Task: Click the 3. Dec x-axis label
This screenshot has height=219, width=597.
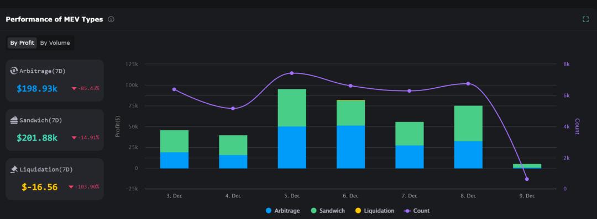Action: pos(174,196)
